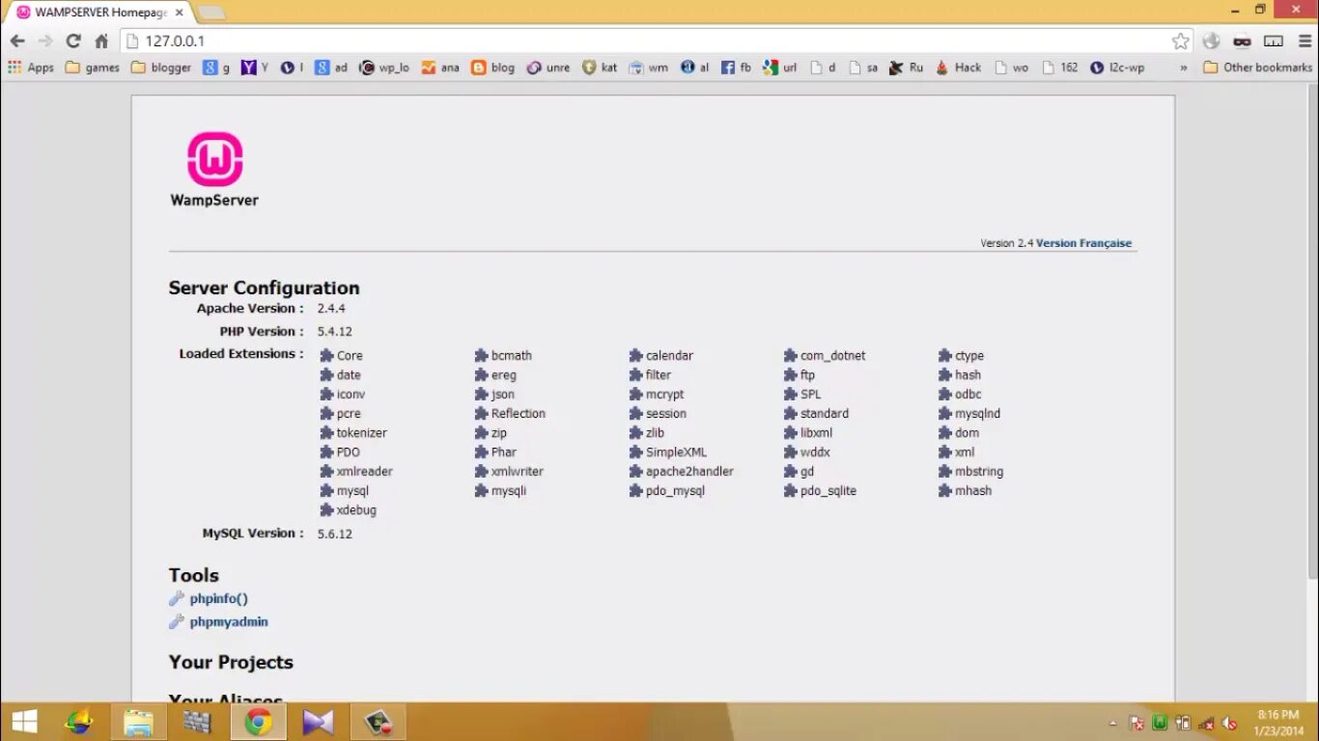Screen dimensions: 1319x741
Task: Click the wrench icon beside phpmyadmin
Action: [x=177, y=621]
